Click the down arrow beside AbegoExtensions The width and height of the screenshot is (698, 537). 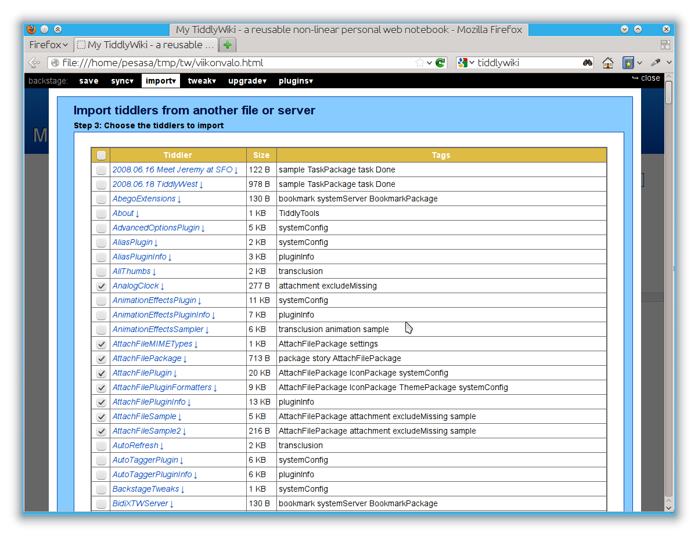[x=179, y=199]
